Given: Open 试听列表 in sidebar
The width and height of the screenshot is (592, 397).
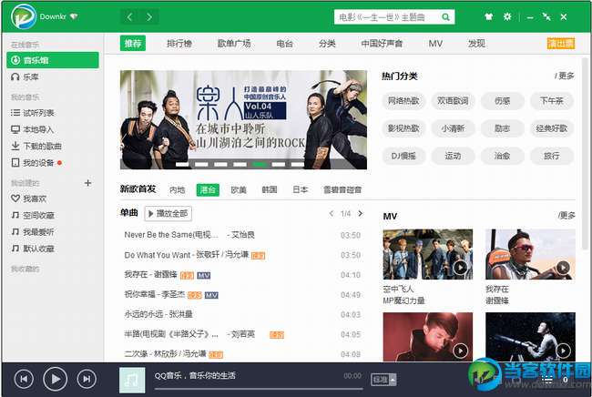Looking at the screenshot, I should (x=53, y=113).
